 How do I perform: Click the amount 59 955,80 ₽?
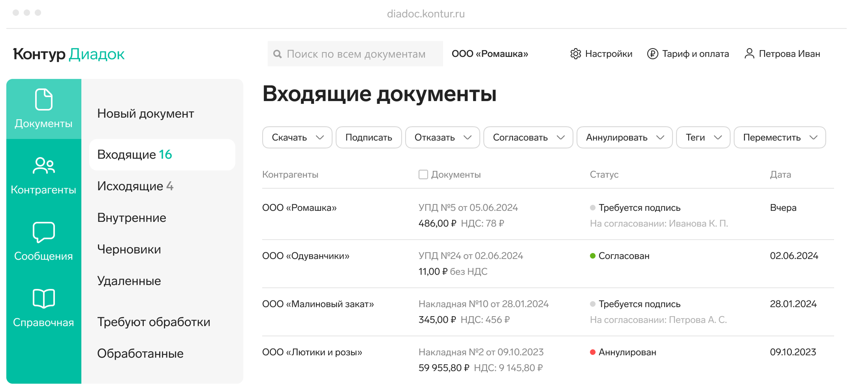[x=444, y=368]
